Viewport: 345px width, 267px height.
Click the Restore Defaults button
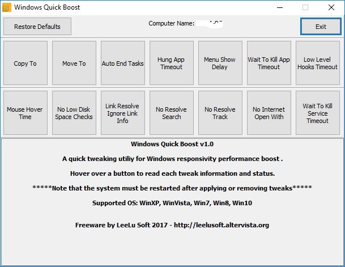[x=37, y=27]
